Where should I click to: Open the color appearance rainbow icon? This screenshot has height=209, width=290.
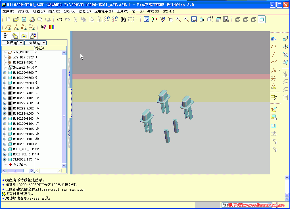pos(52,27)
